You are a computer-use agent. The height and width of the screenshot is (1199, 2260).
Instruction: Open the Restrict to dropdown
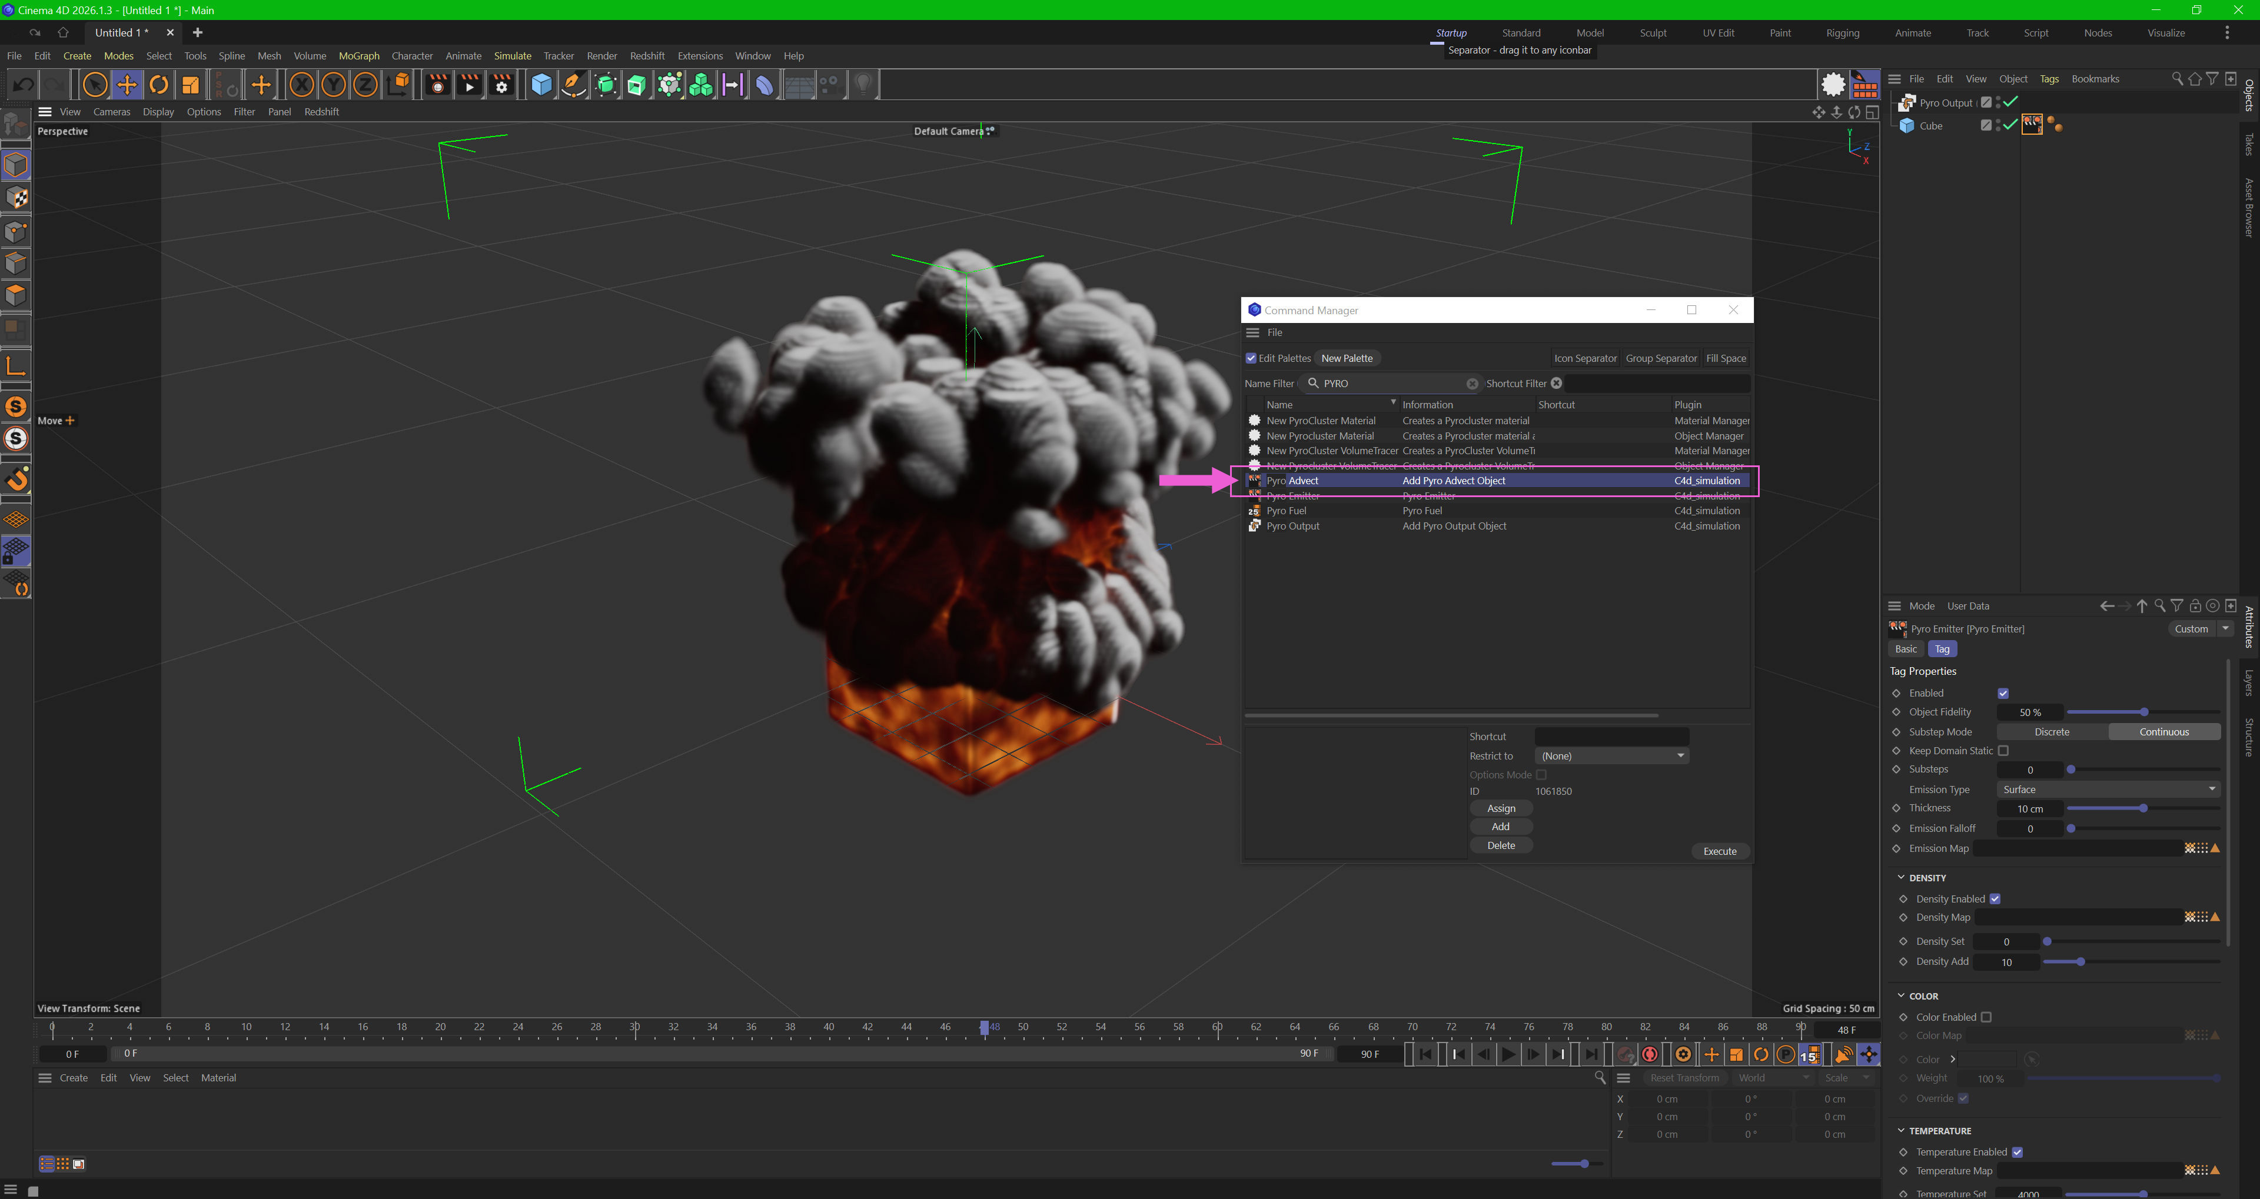1611,756
